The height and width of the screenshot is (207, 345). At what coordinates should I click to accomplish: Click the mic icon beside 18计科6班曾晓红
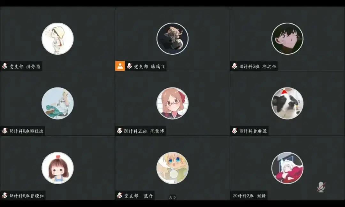coord(4,195)
